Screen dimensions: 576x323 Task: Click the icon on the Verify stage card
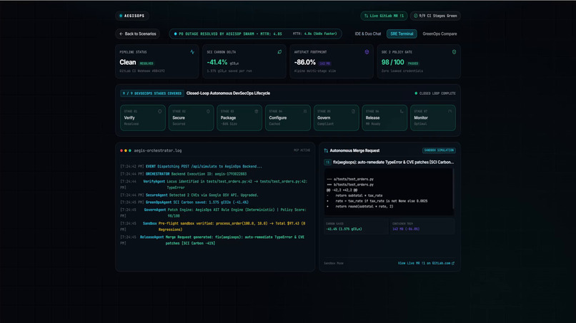[160, 111]
